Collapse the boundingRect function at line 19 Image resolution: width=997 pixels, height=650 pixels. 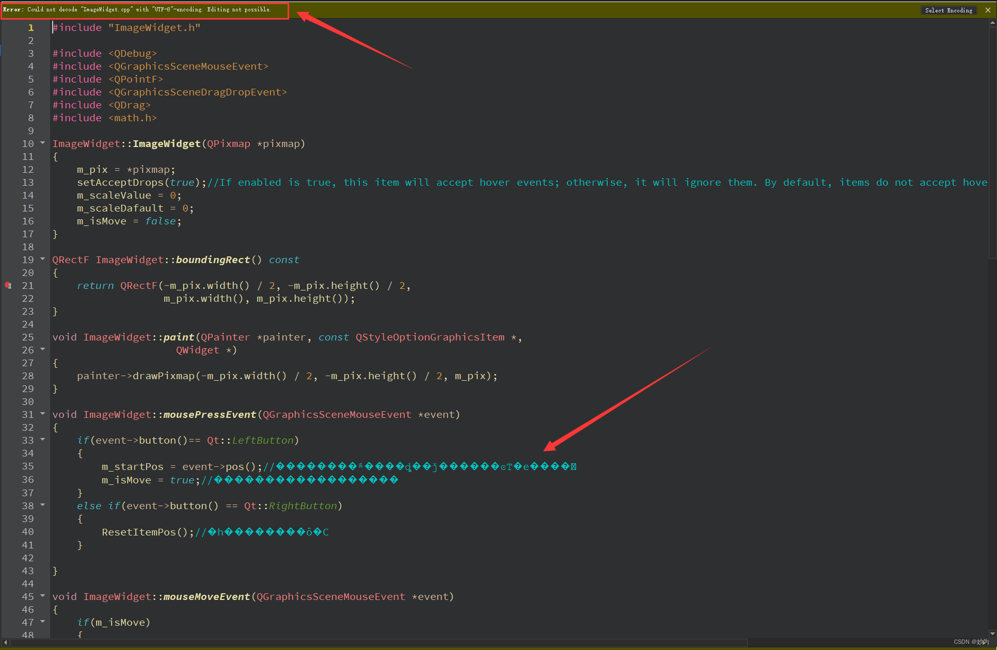(x=42, y=259)
